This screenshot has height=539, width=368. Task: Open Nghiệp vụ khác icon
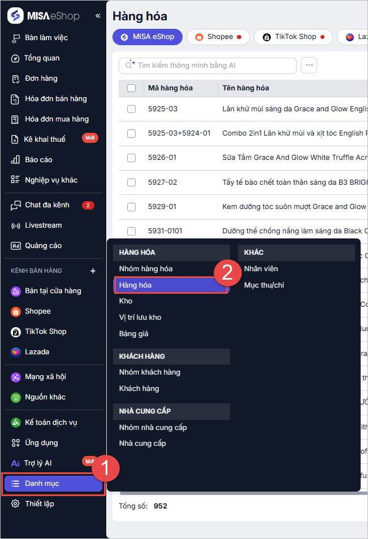tap(15, 180)
